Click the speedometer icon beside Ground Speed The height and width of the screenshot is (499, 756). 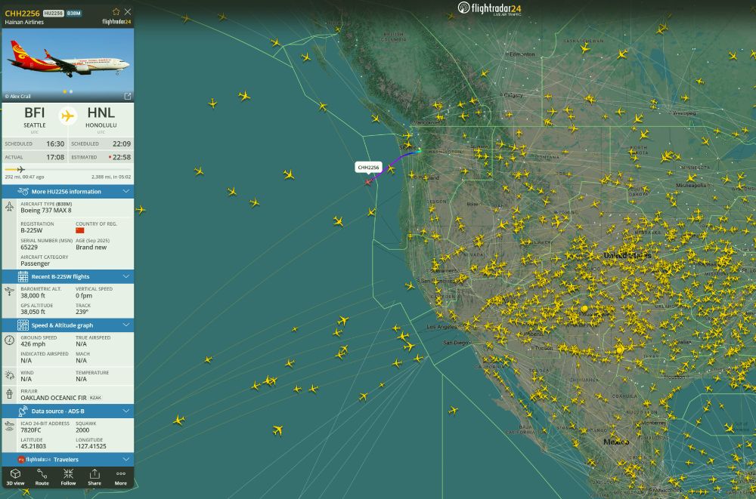point(9,340)
